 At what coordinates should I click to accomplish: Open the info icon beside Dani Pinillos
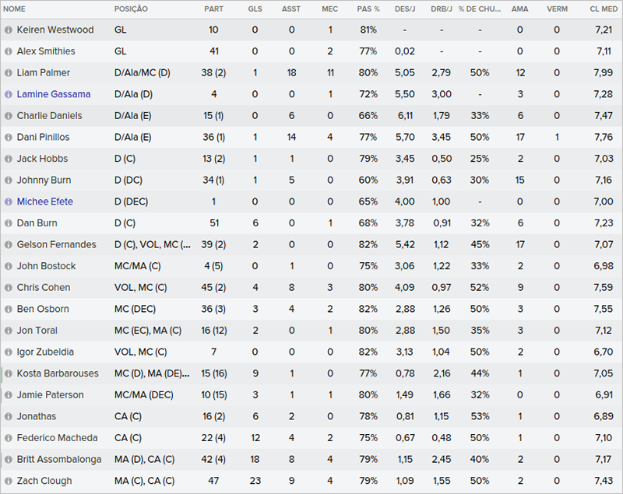[9, 138]
